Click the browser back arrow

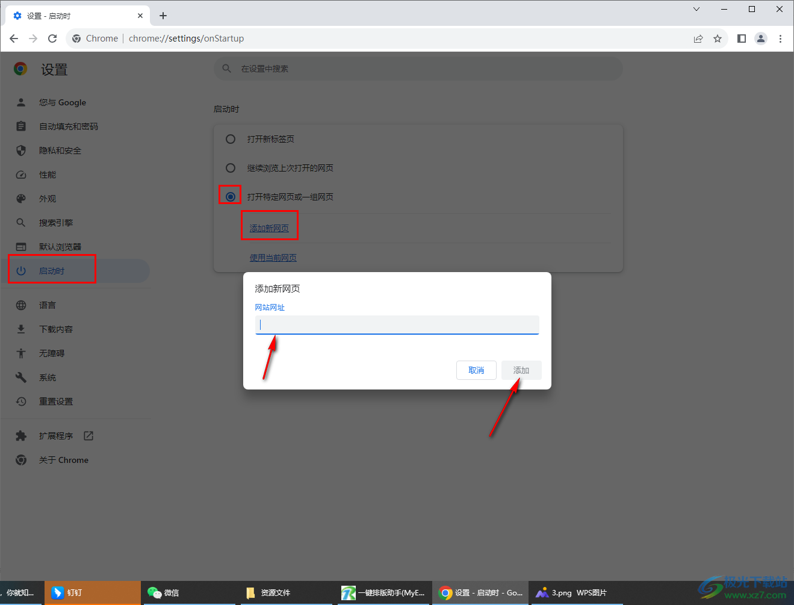(x=14, y=39)
